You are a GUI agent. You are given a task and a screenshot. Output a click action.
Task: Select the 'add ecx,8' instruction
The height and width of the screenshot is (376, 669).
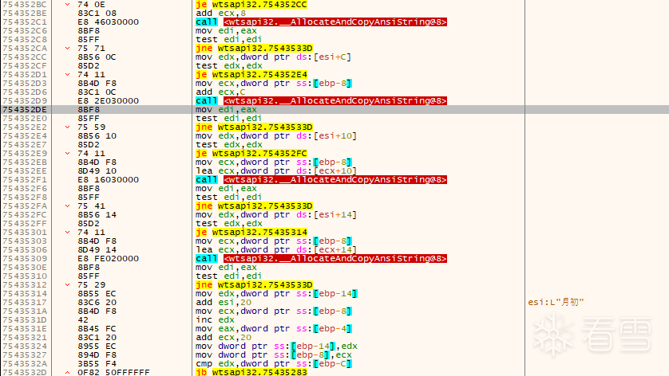[x=220, y=14]
